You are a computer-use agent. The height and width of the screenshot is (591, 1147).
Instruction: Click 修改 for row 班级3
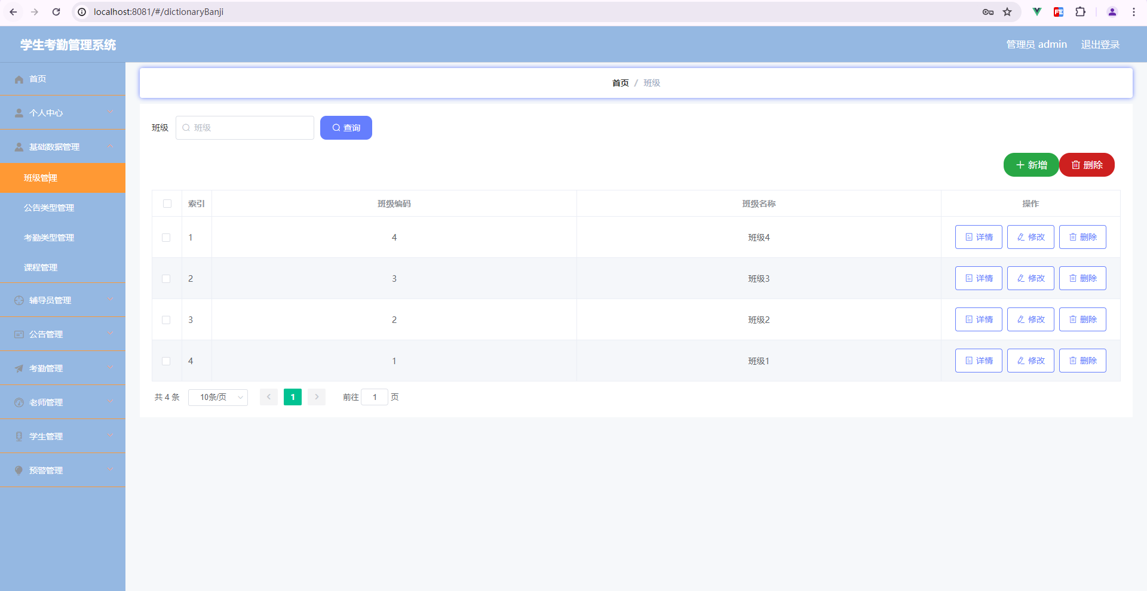pos(1031,278)
